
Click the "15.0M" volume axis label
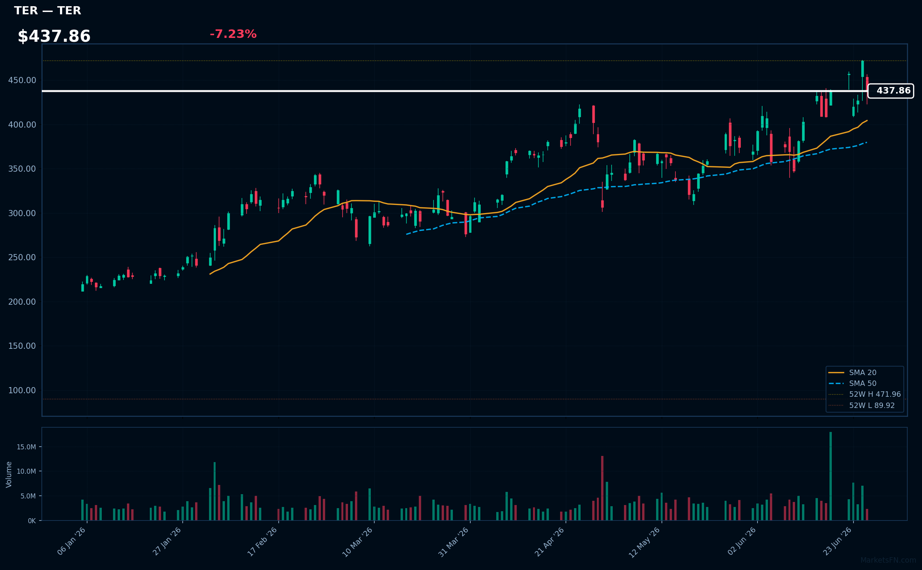26,447
